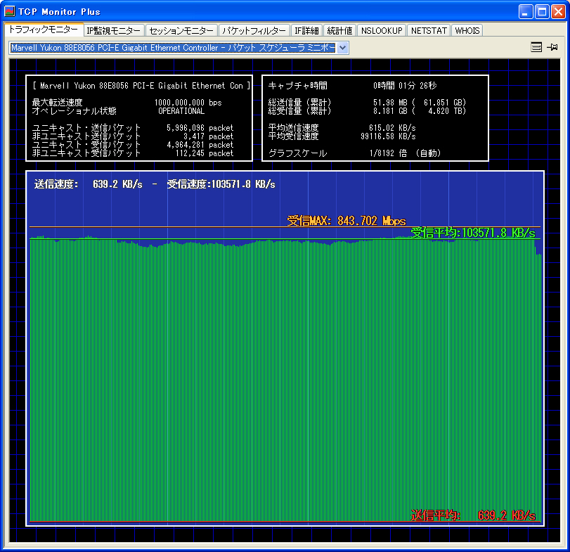This screenshot has width=570, height=552.
Task: Select the Marvell Yukon adapter combo box text
Action: (x=172, y=48)
